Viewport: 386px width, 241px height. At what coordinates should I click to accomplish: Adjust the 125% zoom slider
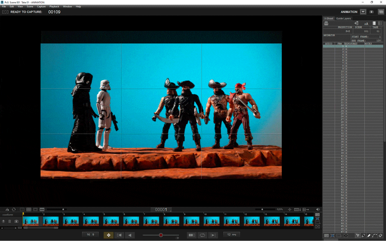(265, 210)
